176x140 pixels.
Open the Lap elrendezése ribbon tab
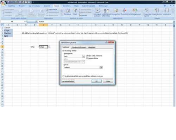(x=34, y=6)
